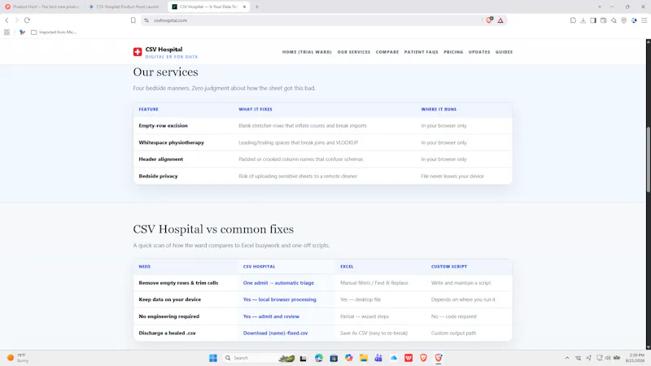
Task: Click the volume speaker icon in tray
Action: coord(608,358)
